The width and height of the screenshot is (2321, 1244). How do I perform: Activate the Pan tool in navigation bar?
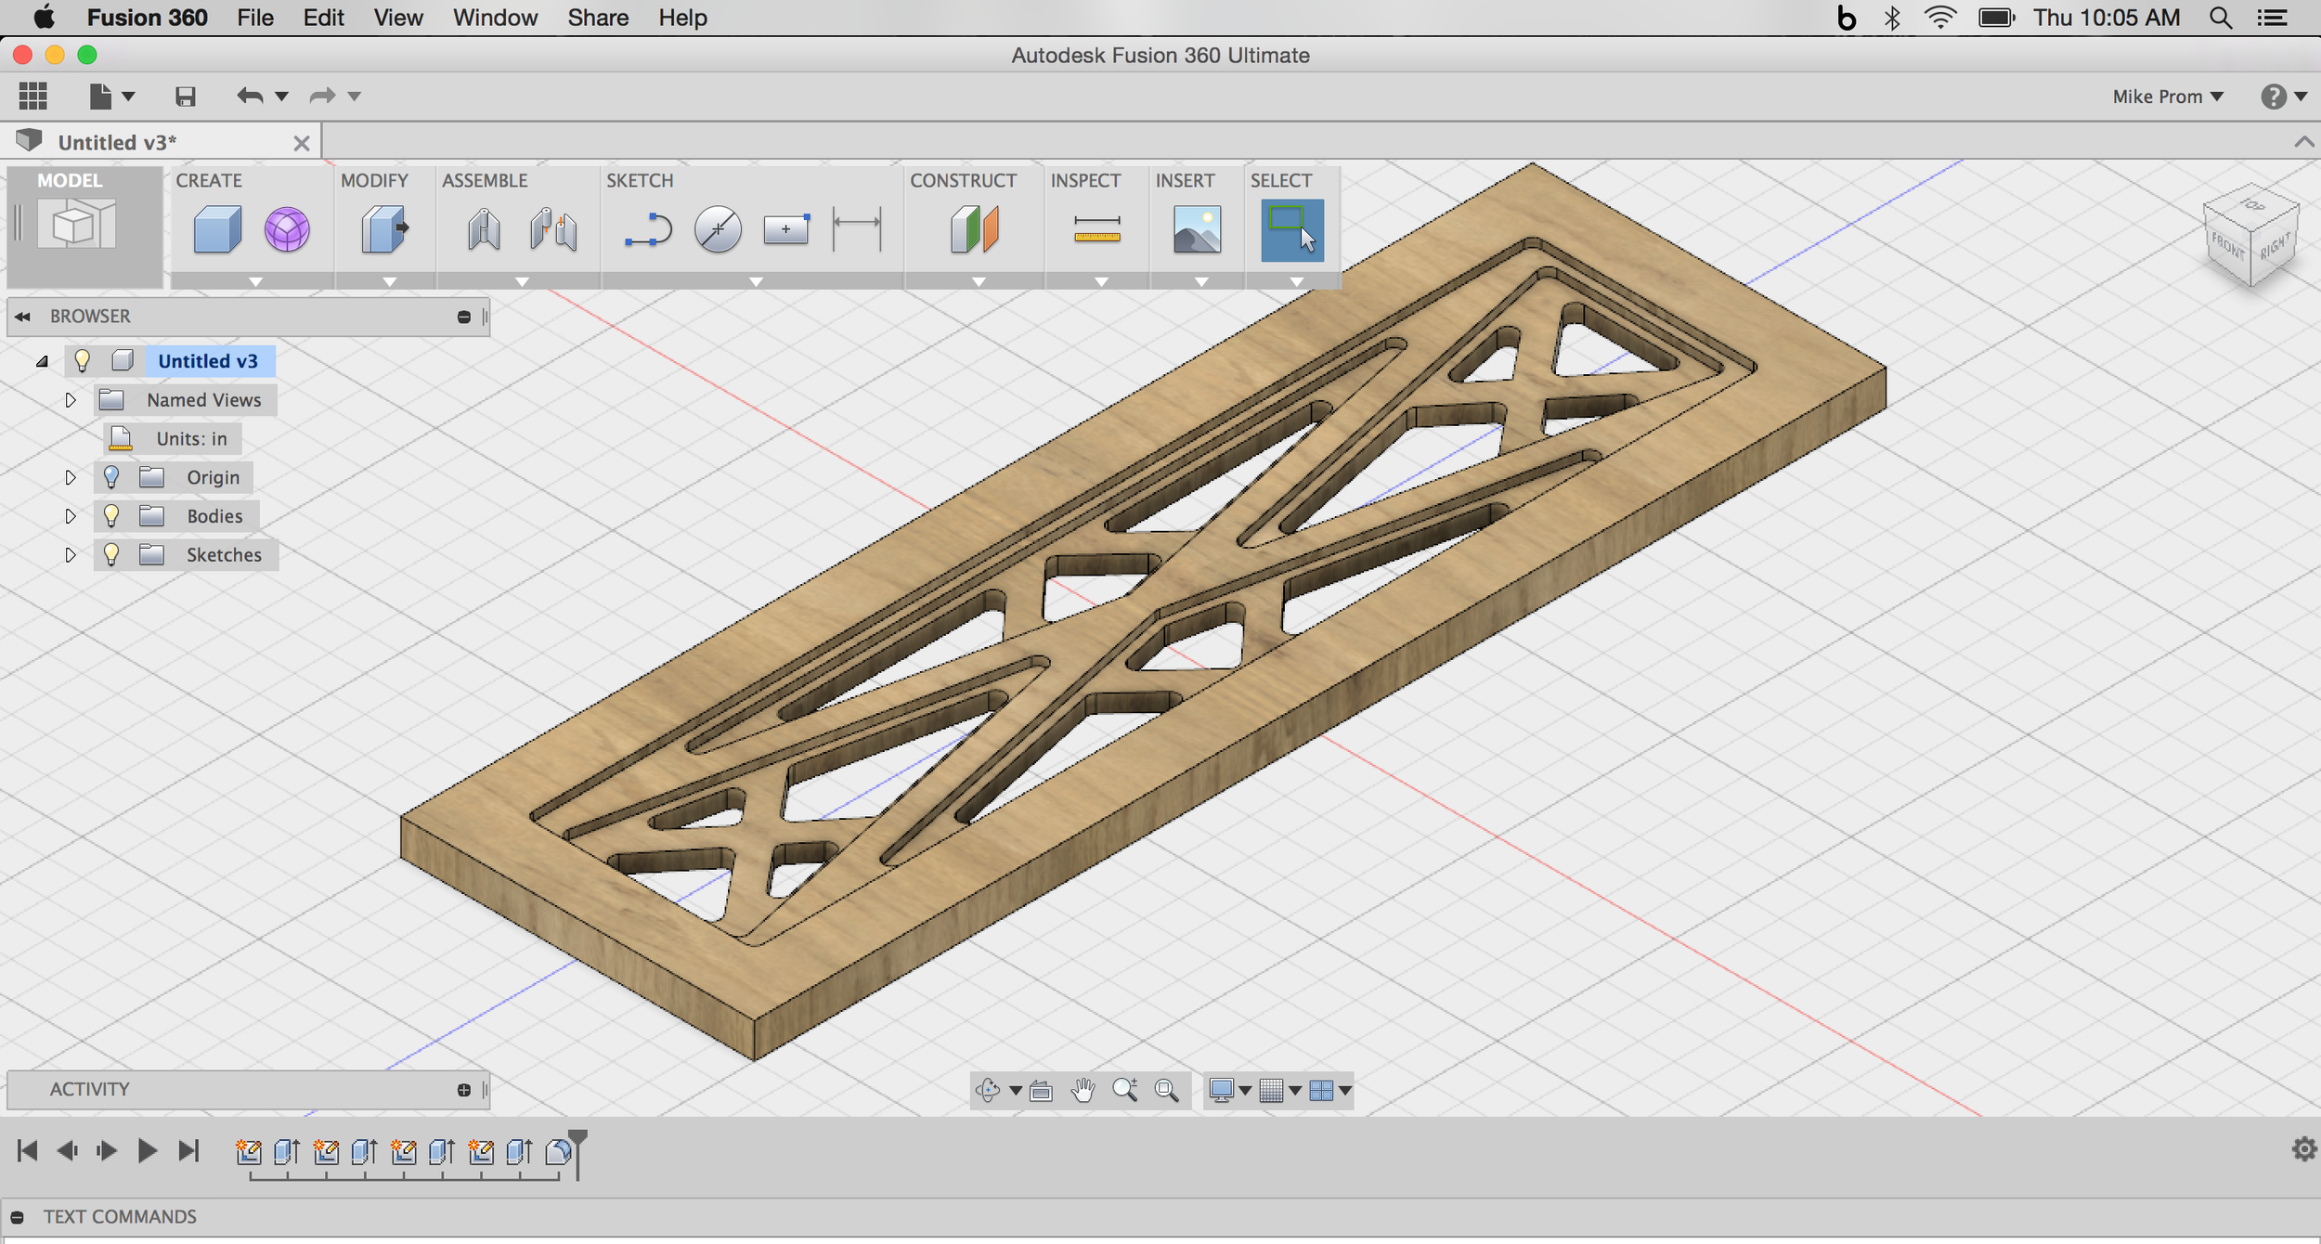click(1085, 1091)
